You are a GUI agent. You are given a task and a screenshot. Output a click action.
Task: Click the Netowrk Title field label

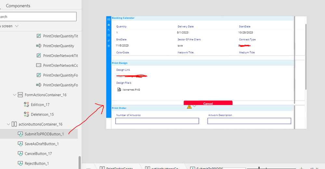coord(185,52)
